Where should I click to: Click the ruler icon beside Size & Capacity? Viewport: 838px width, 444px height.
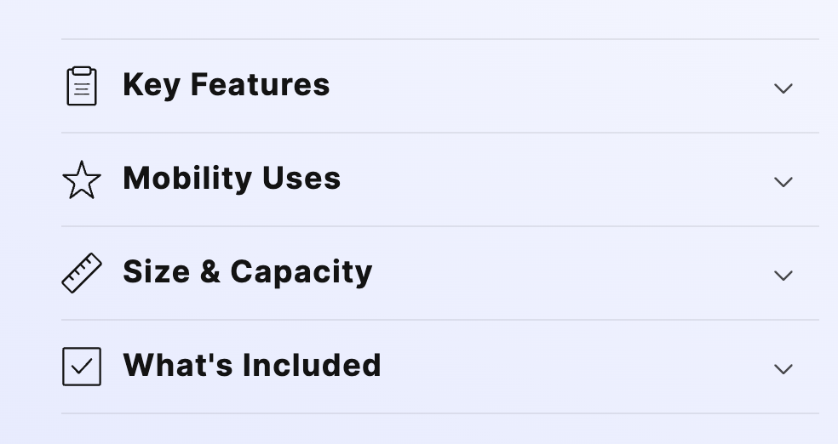coord(82,273)
